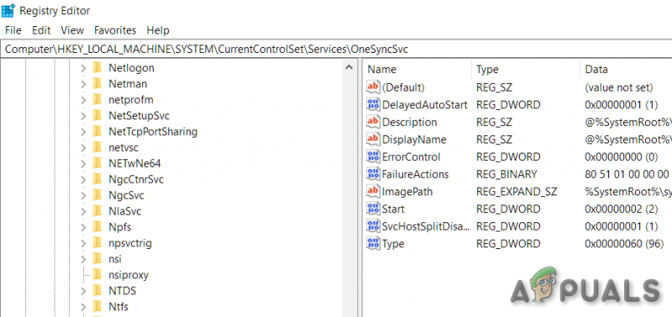Viewport: 672px width, 317px height.
Task: Select the Netlogon folder icon
Action: 97,68
